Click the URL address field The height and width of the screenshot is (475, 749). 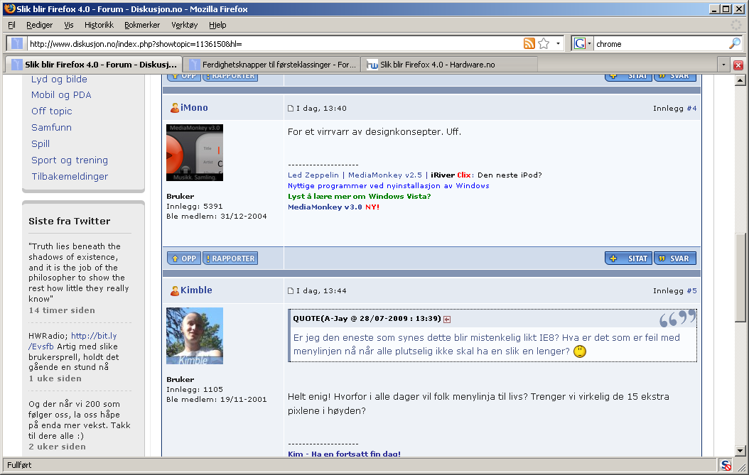275,44
